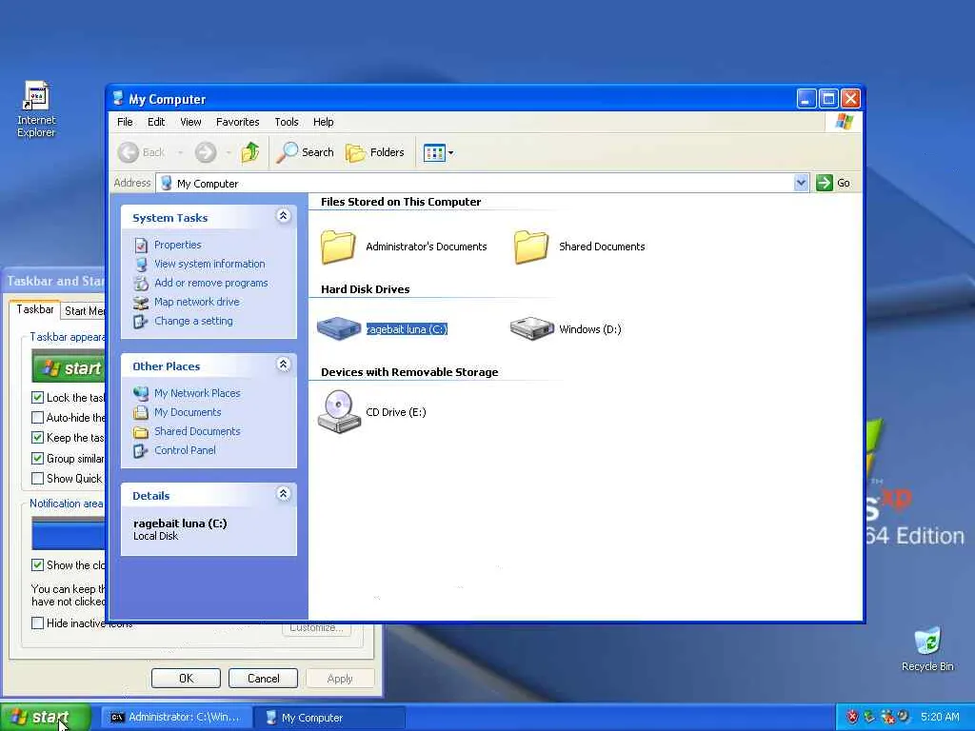The image size is (975, 731).
Task: Click the Properties icon in System Tasks
Action: (141, 246)
